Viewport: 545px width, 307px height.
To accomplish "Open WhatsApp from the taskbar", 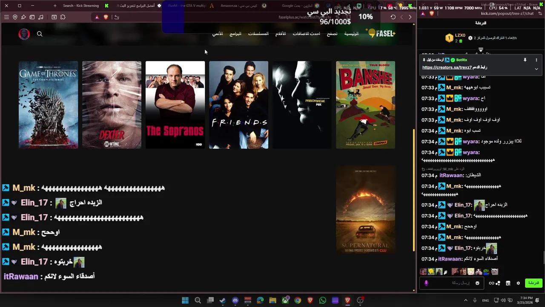I will pyautogui.click(x=323, y=300).
